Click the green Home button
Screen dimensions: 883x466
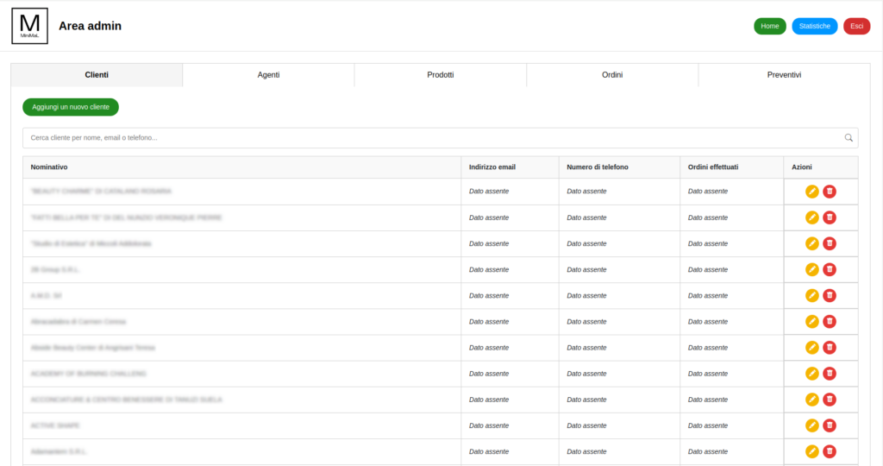point(770,26)
